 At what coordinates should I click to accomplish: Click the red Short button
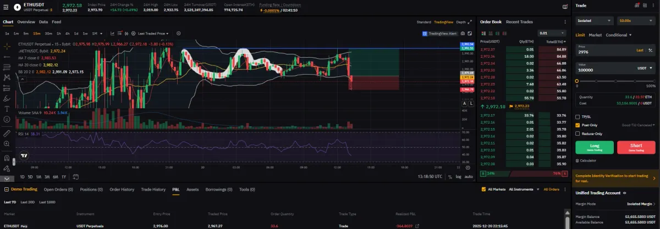coord(636,147)
